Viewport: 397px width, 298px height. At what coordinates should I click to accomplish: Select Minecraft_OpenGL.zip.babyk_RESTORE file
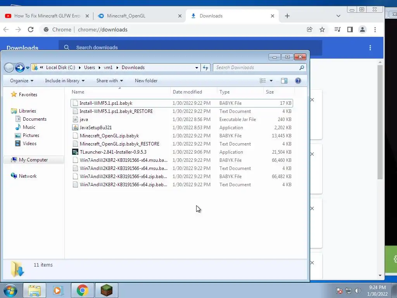pyautogui.click(x=182, y=144)
